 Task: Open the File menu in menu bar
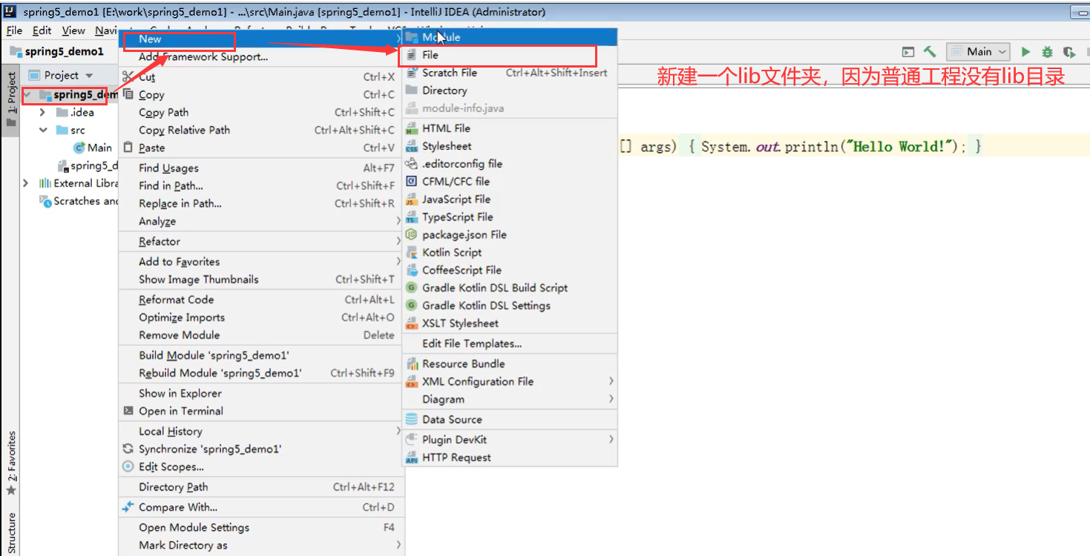pyautogui.click(x=14, y=30)
